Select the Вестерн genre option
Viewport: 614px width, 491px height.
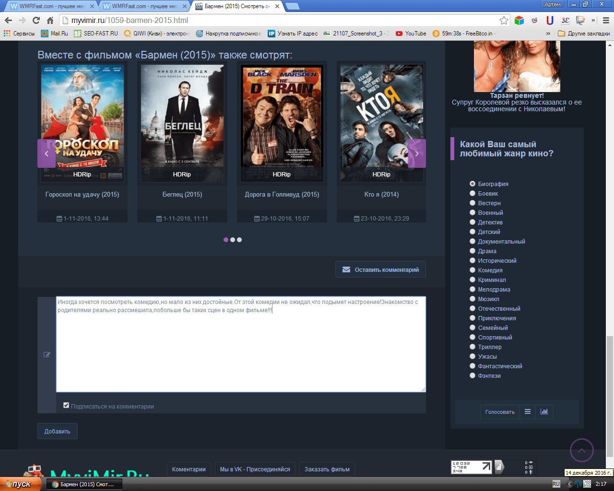point(472,203)
